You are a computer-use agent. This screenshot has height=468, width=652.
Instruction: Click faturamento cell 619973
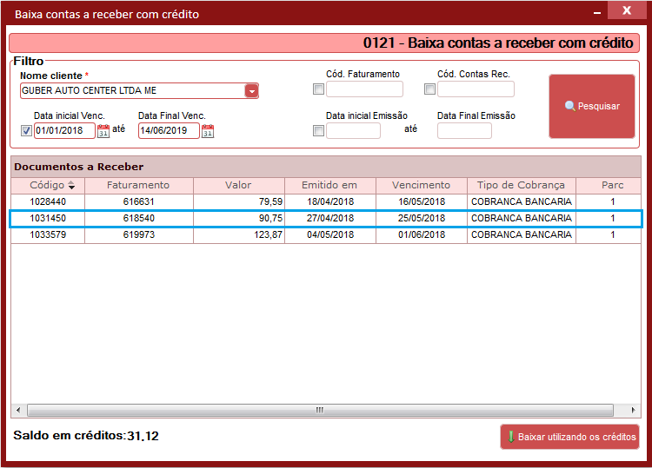tap(138, 235)
